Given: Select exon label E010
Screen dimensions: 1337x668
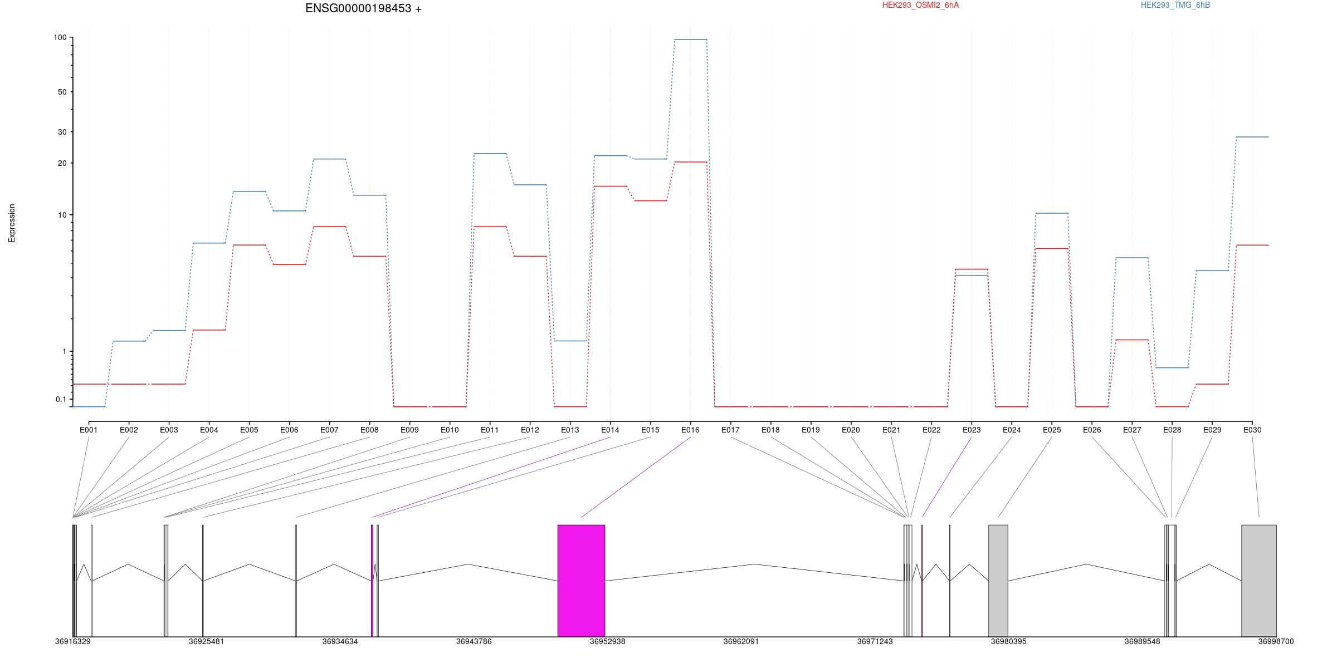Looking at the screenshot, I should tap(450, 430).
